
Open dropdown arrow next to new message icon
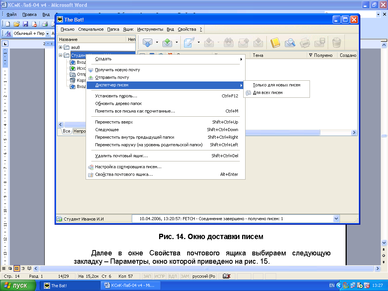pos(199,42)
